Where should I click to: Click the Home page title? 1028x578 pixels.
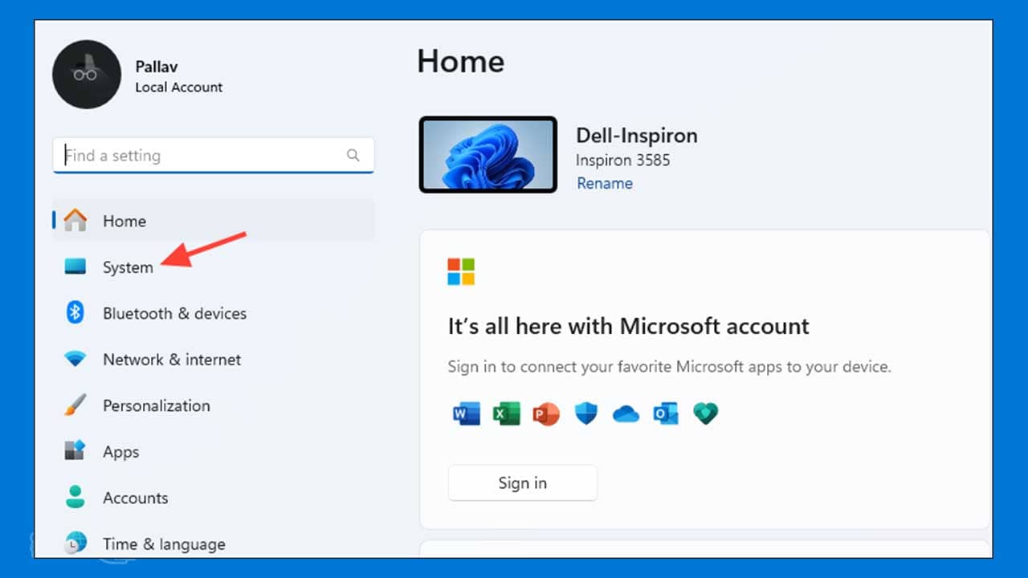(461, 62)
